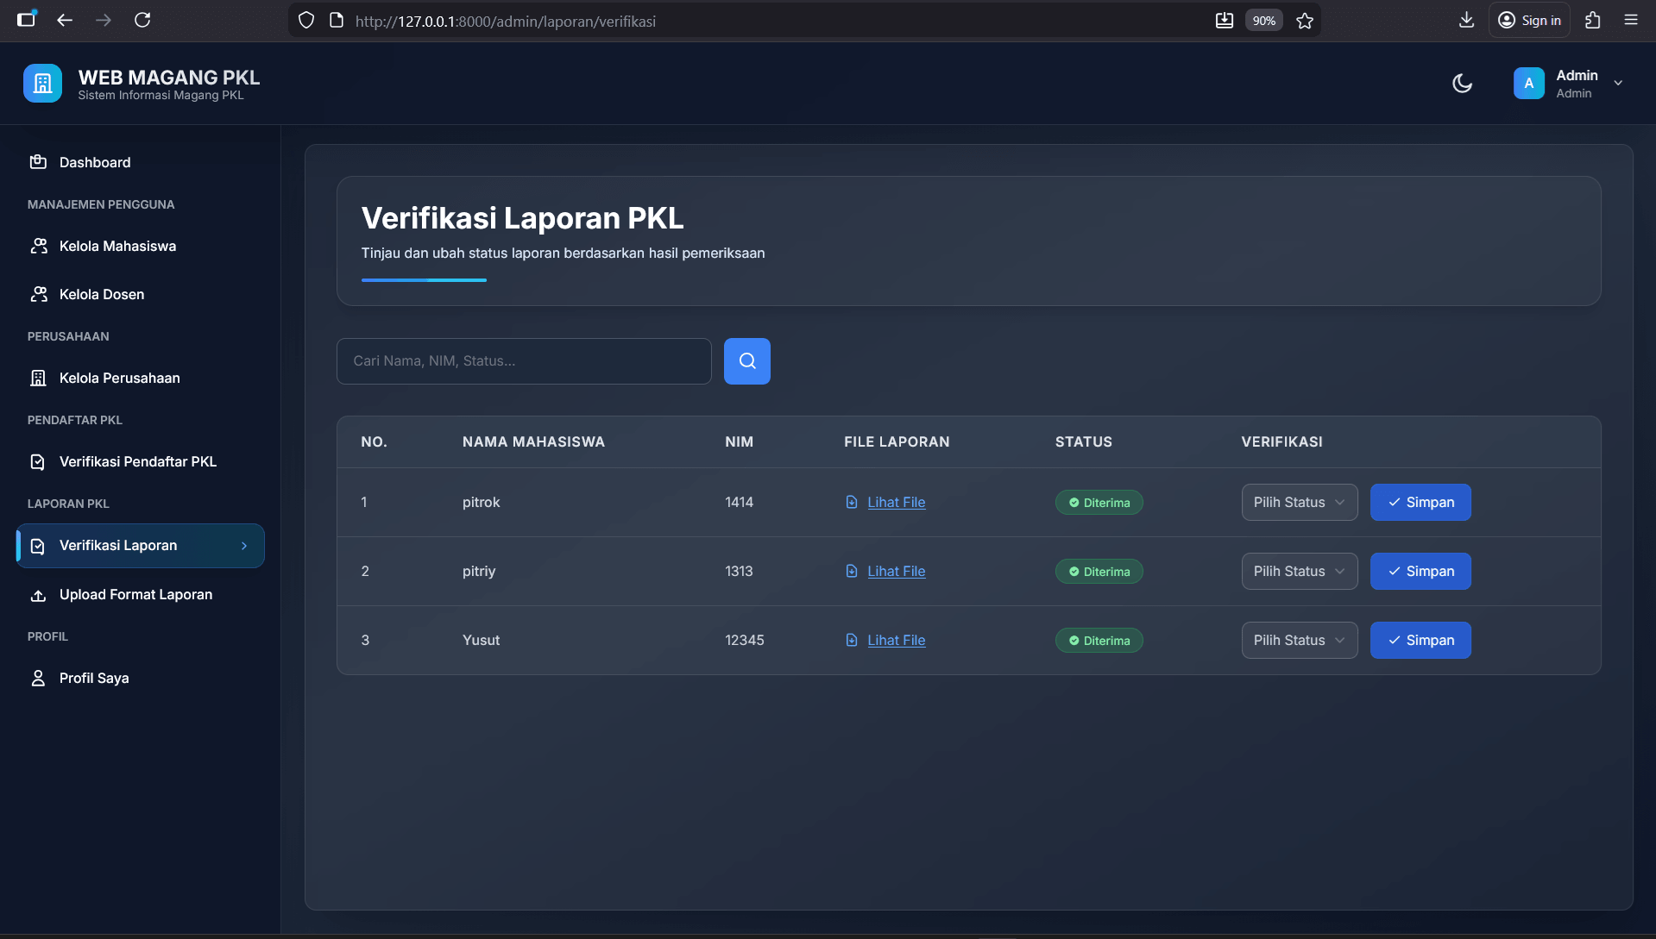Click Diterima status badge for pitriy
Screen dimensions: 1656x939
(1099, 572)
